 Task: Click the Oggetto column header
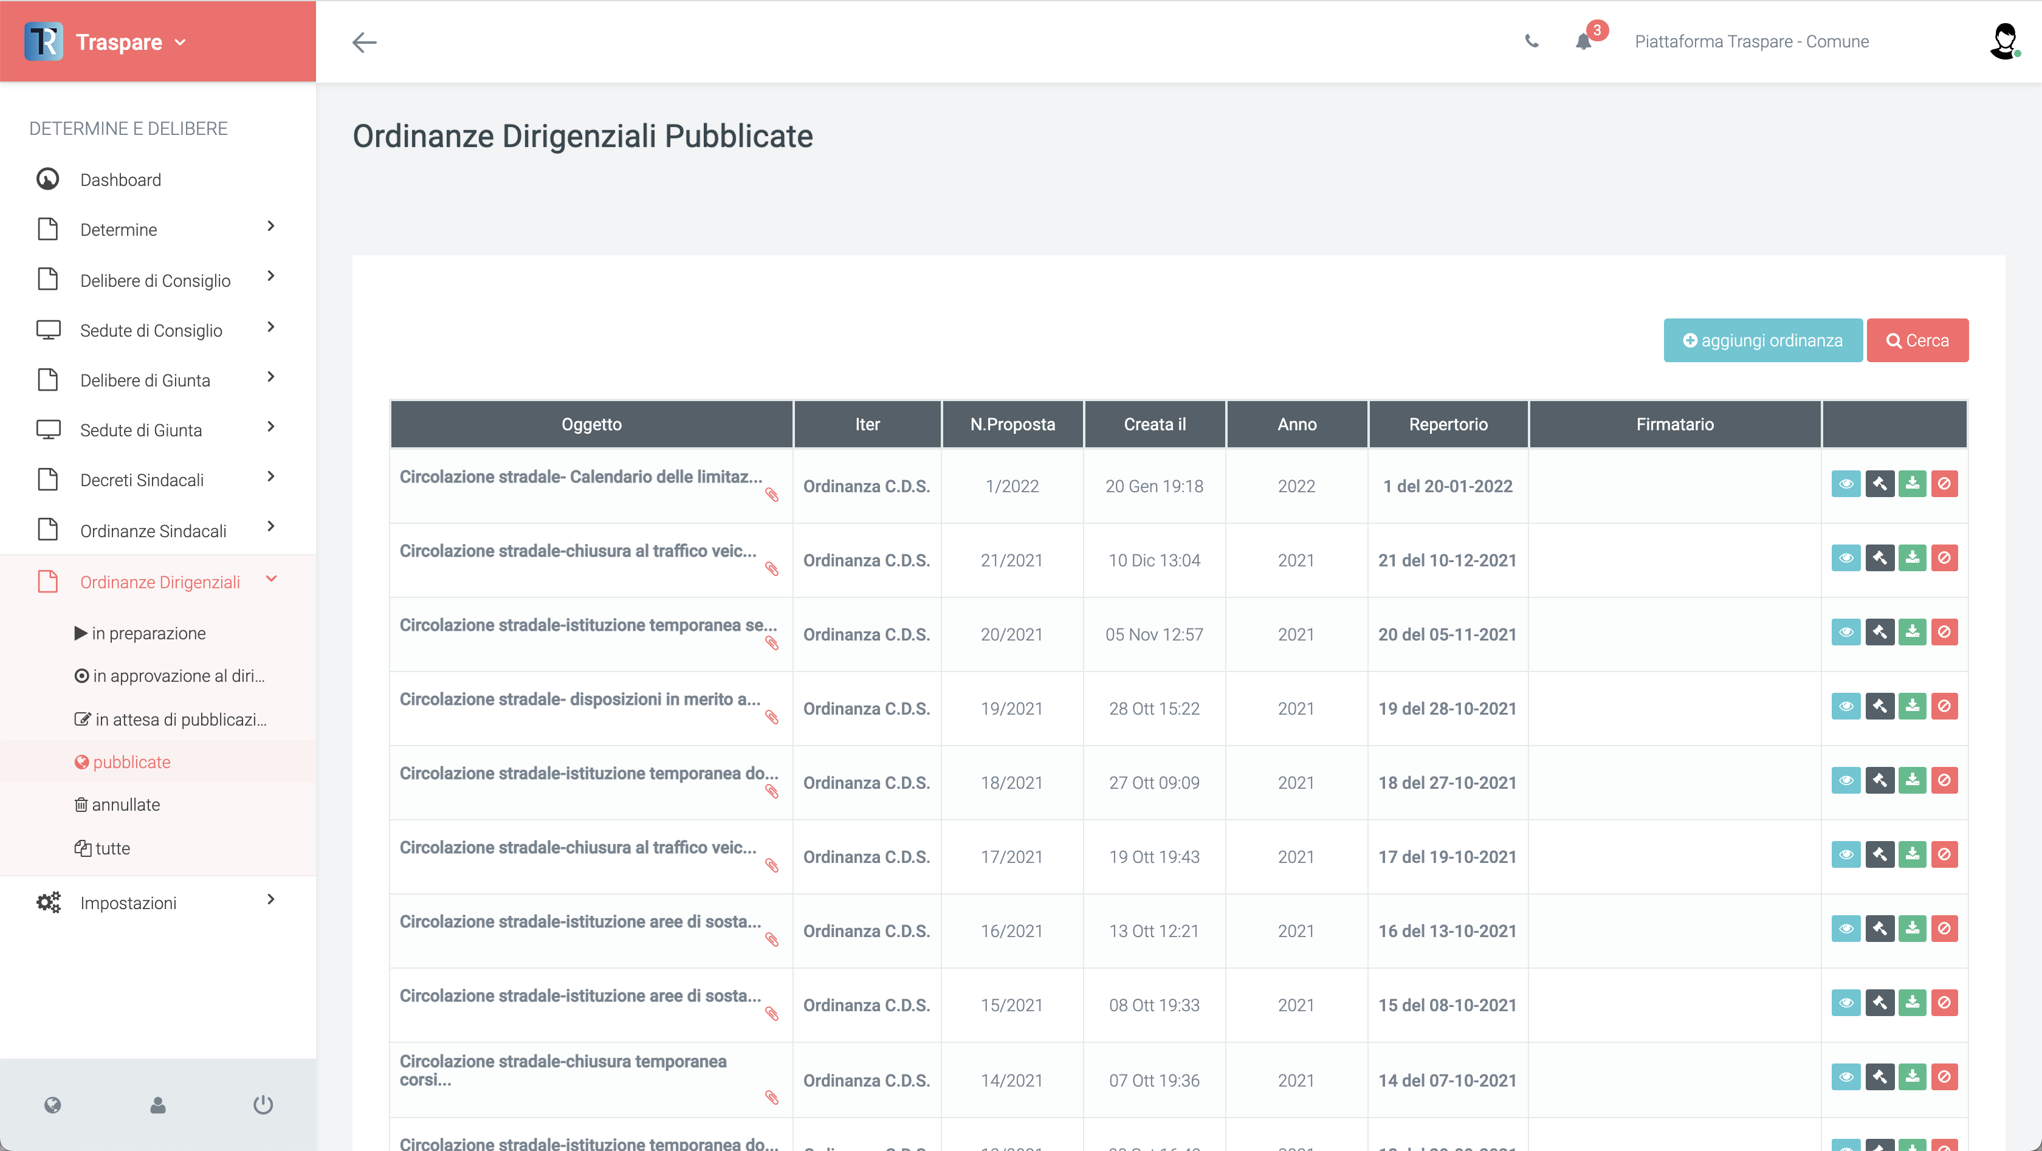coord(591,424)
